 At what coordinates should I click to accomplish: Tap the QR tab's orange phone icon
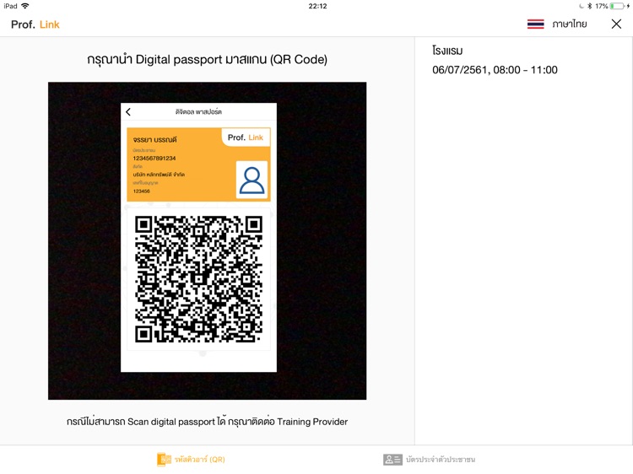(x=164, y=459)
